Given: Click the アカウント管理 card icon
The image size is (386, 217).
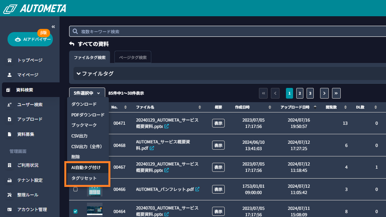Looking at the screenshot, I should pos(10,209).
